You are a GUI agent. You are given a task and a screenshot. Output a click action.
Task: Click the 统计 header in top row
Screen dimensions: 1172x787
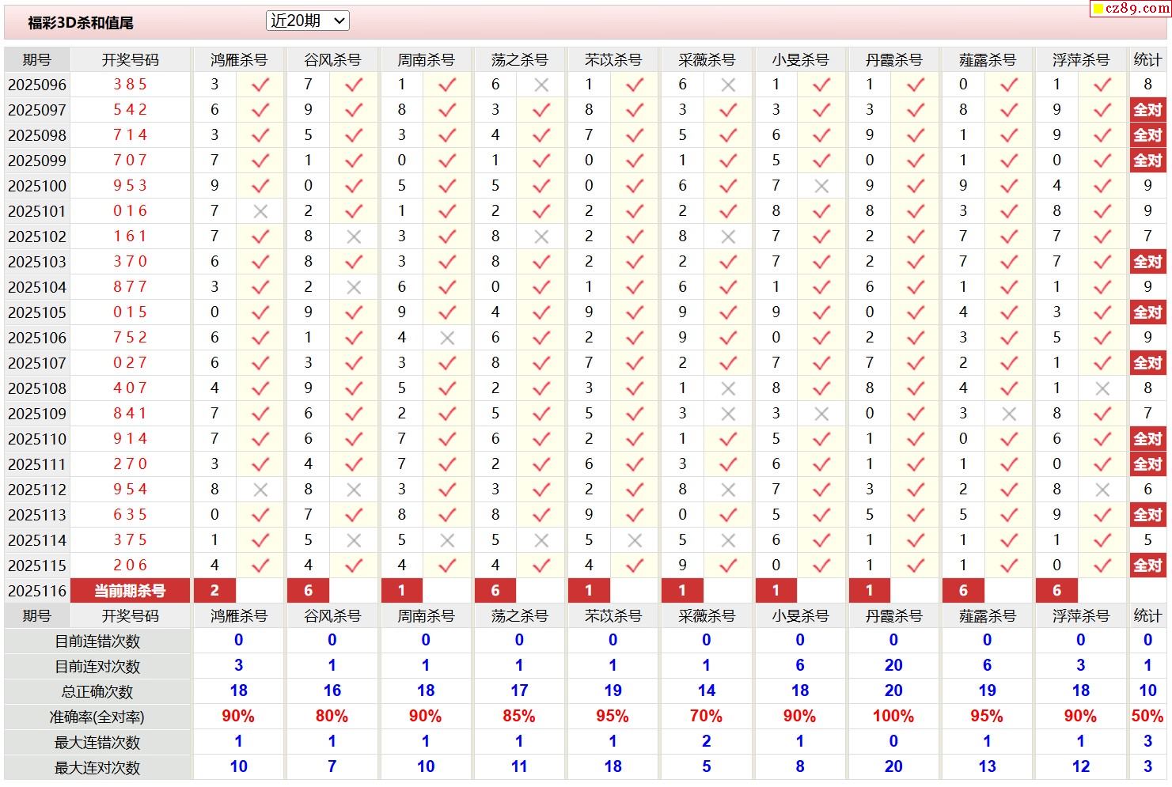pyautogui.click(x=1147, y=60)
